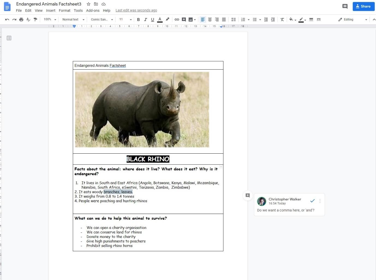Hide the menus with collapse arrow
Screen dimensions: 376x280
click(x=374, y=19)
